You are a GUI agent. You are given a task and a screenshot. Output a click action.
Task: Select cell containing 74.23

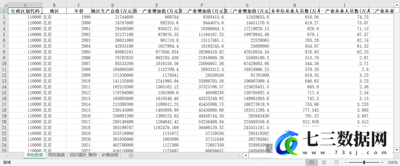pyautogui.click(x=344, y=17)
